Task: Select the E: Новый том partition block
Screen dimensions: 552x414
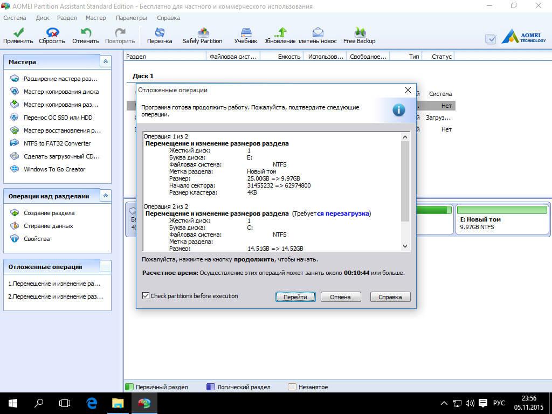Action: click(x=502, y=220)
